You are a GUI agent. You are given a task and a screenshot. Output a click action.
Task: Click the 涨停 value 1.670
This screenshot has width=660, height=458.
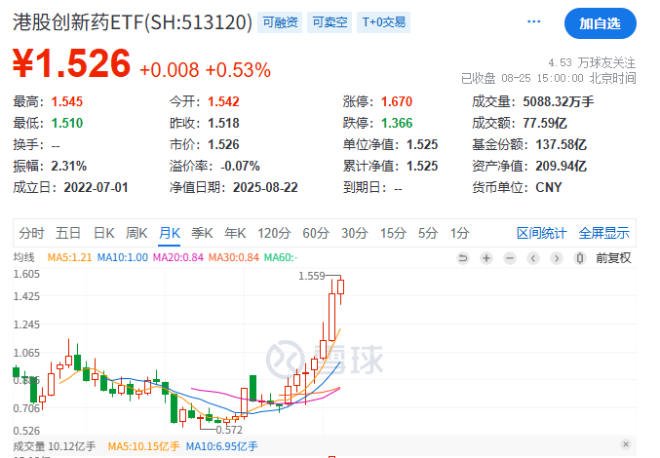397,101
